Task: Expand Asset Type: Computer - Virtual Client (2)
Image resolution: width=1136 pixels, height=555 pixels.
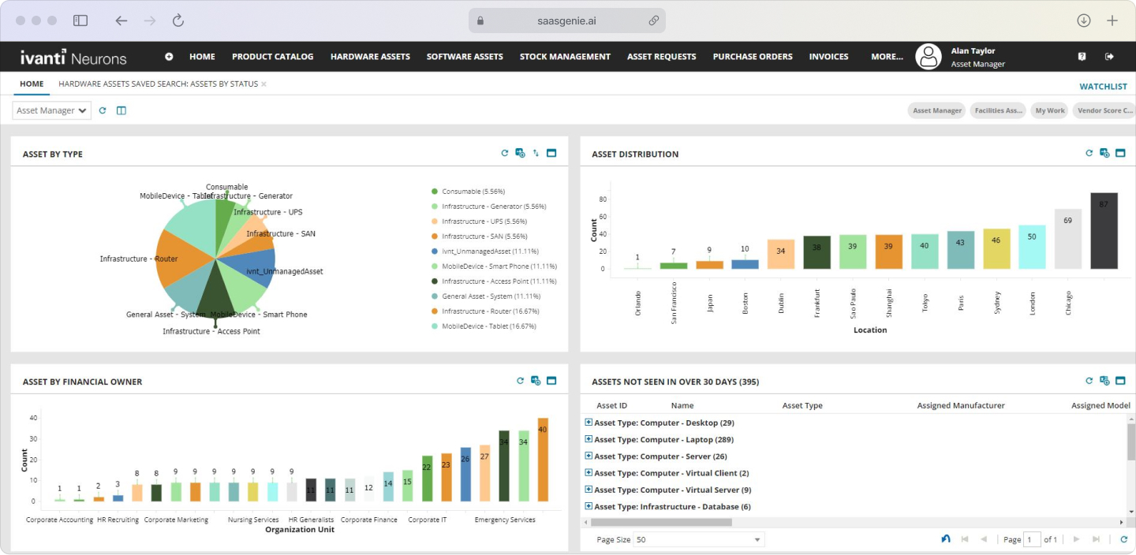Action: (589, 473)
